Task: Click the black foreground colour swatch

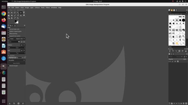Action: (16, 21)
